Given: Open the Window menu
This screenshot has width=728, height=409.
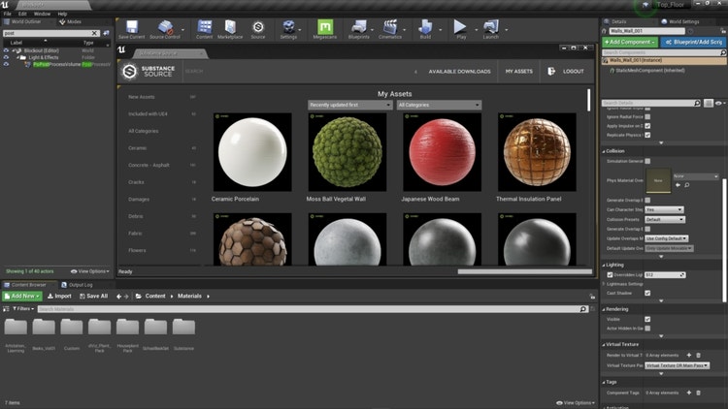Looking at the screenshot, I should [42, 15].
